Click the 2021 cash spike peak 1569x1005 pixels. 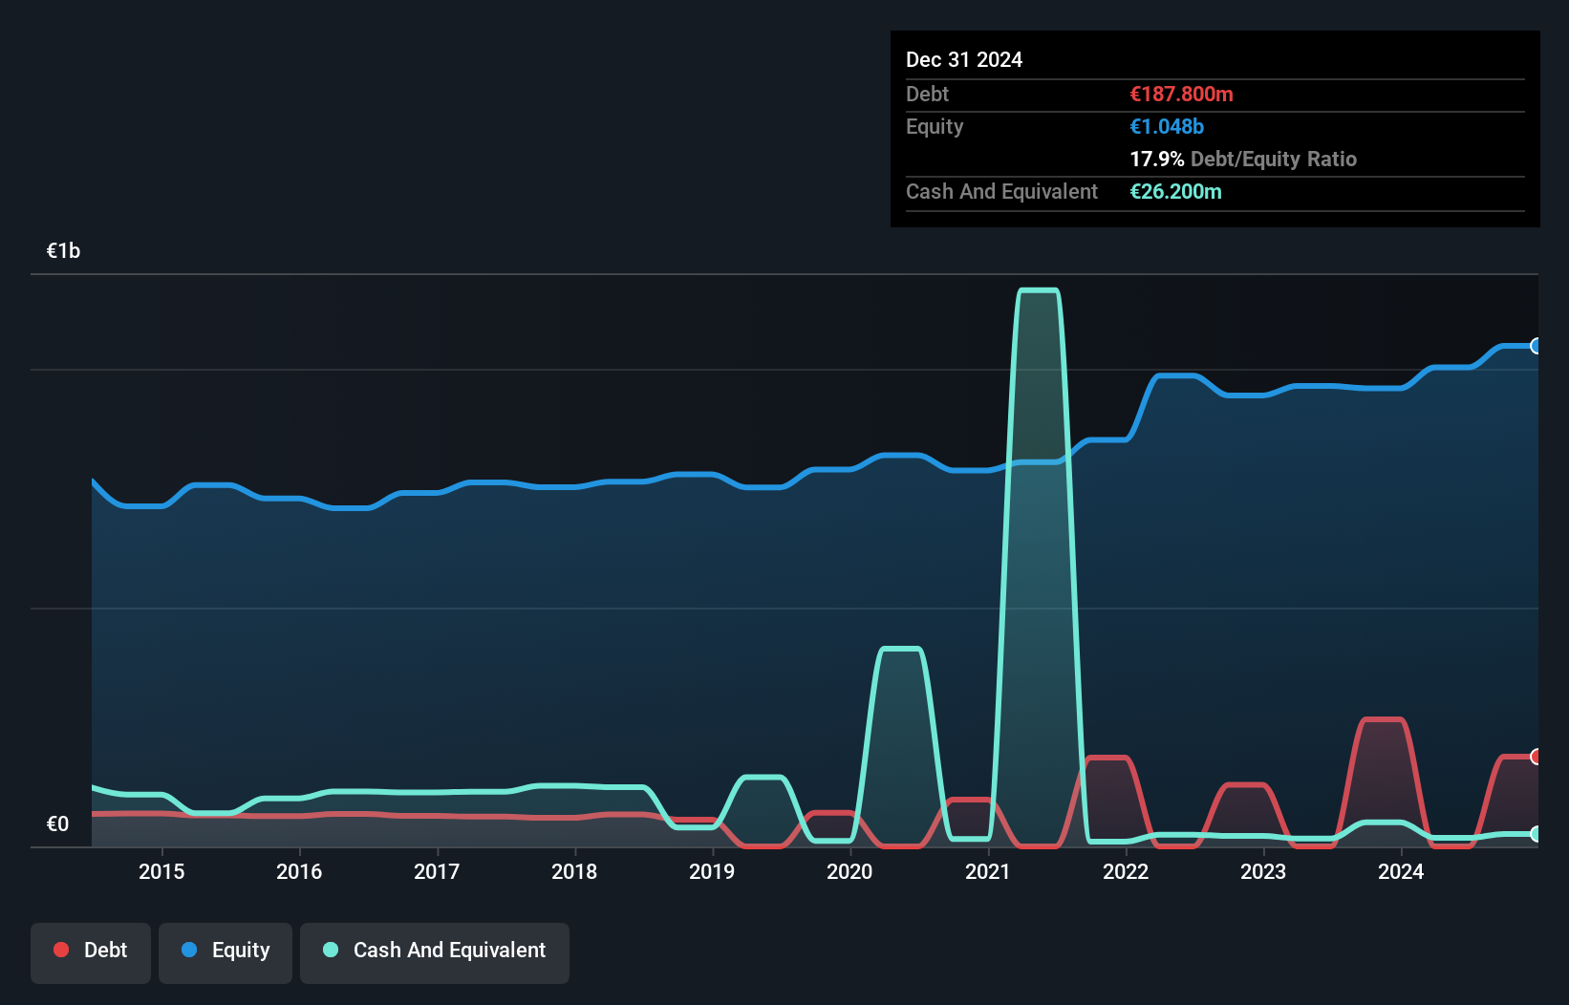point(1039,290)
